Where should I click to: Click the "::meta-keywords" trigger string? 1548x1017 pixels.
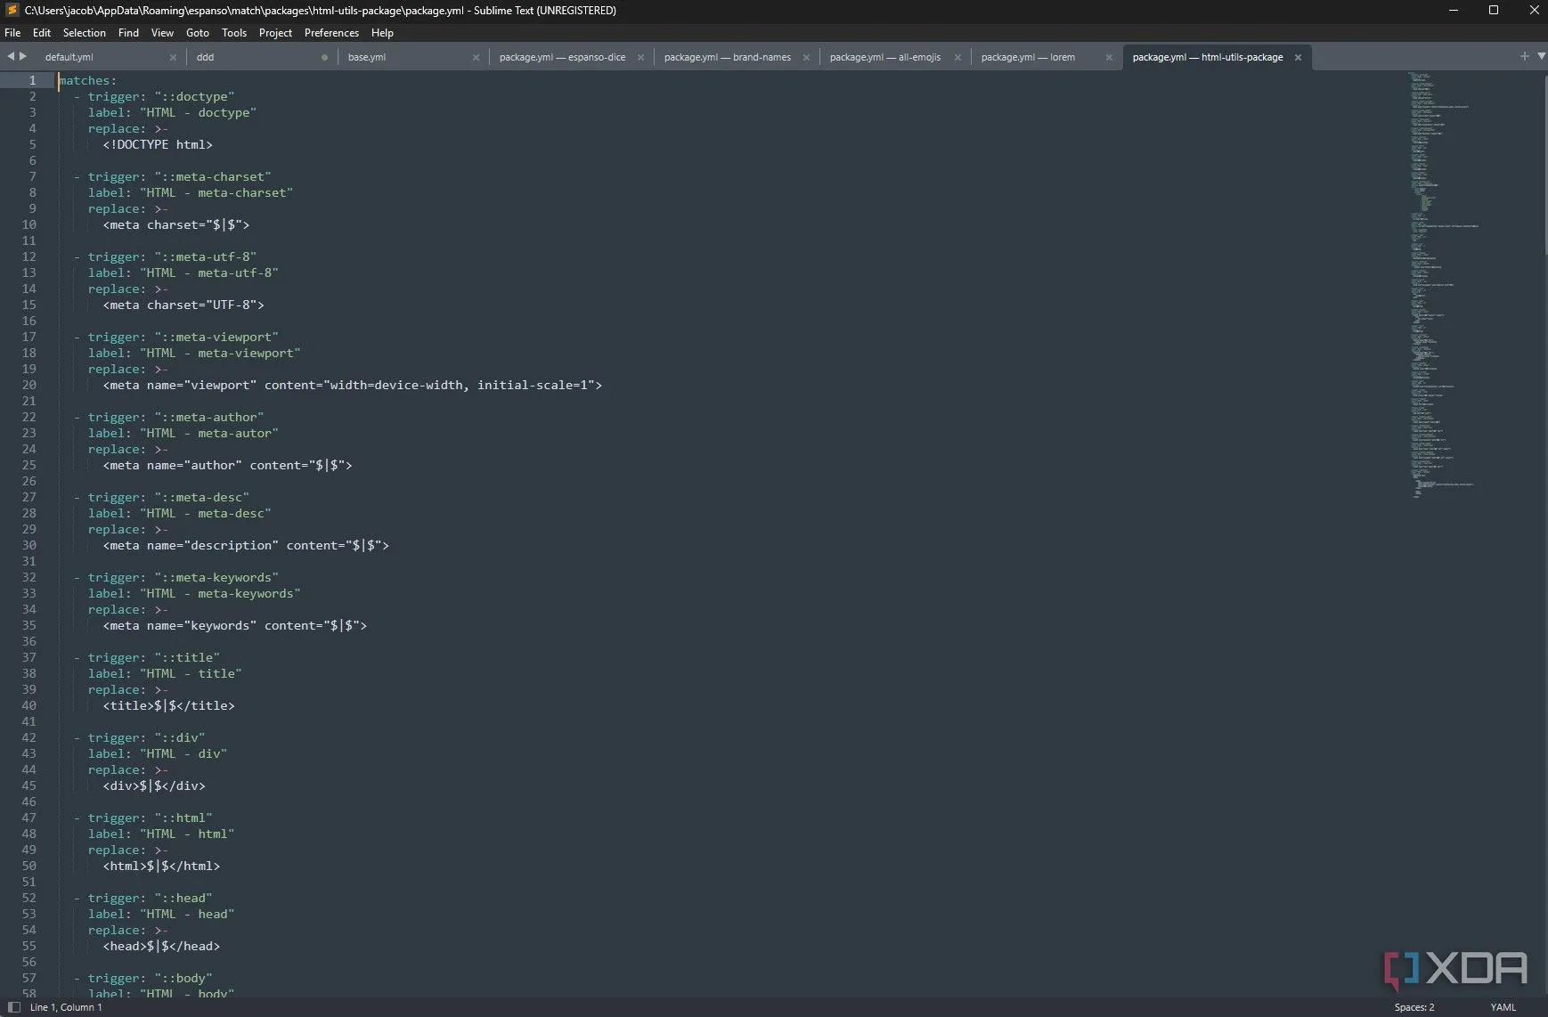point(216,577)
